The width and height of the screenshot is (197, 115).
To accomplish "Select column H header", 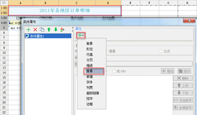I will [x=187, y=3].
